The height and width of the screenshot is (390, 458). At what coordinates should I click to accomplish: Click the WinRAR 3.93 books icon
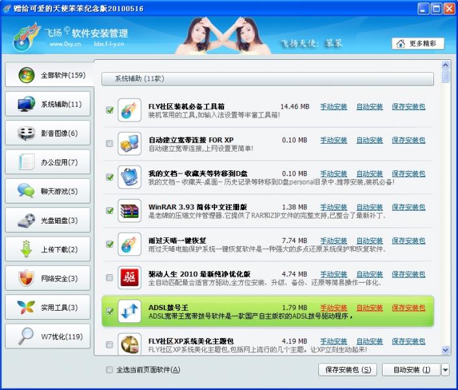129,211
